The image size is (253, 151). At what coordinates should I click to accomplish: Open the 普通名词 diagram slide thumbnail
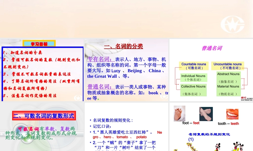click(211, 70)
